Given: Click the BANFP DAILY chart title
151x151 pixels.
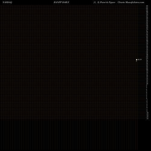Looking at the screenshot, I should tap(61, 2).
